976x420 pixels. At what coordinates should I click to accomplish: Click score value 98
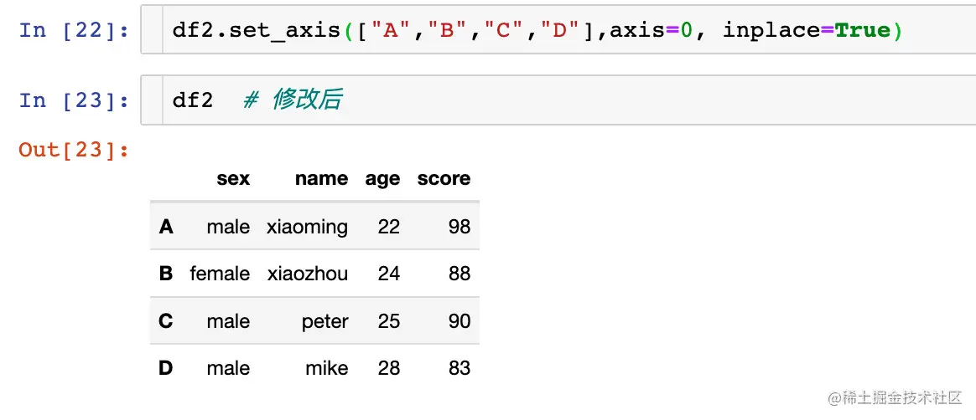tap(459, 227)
